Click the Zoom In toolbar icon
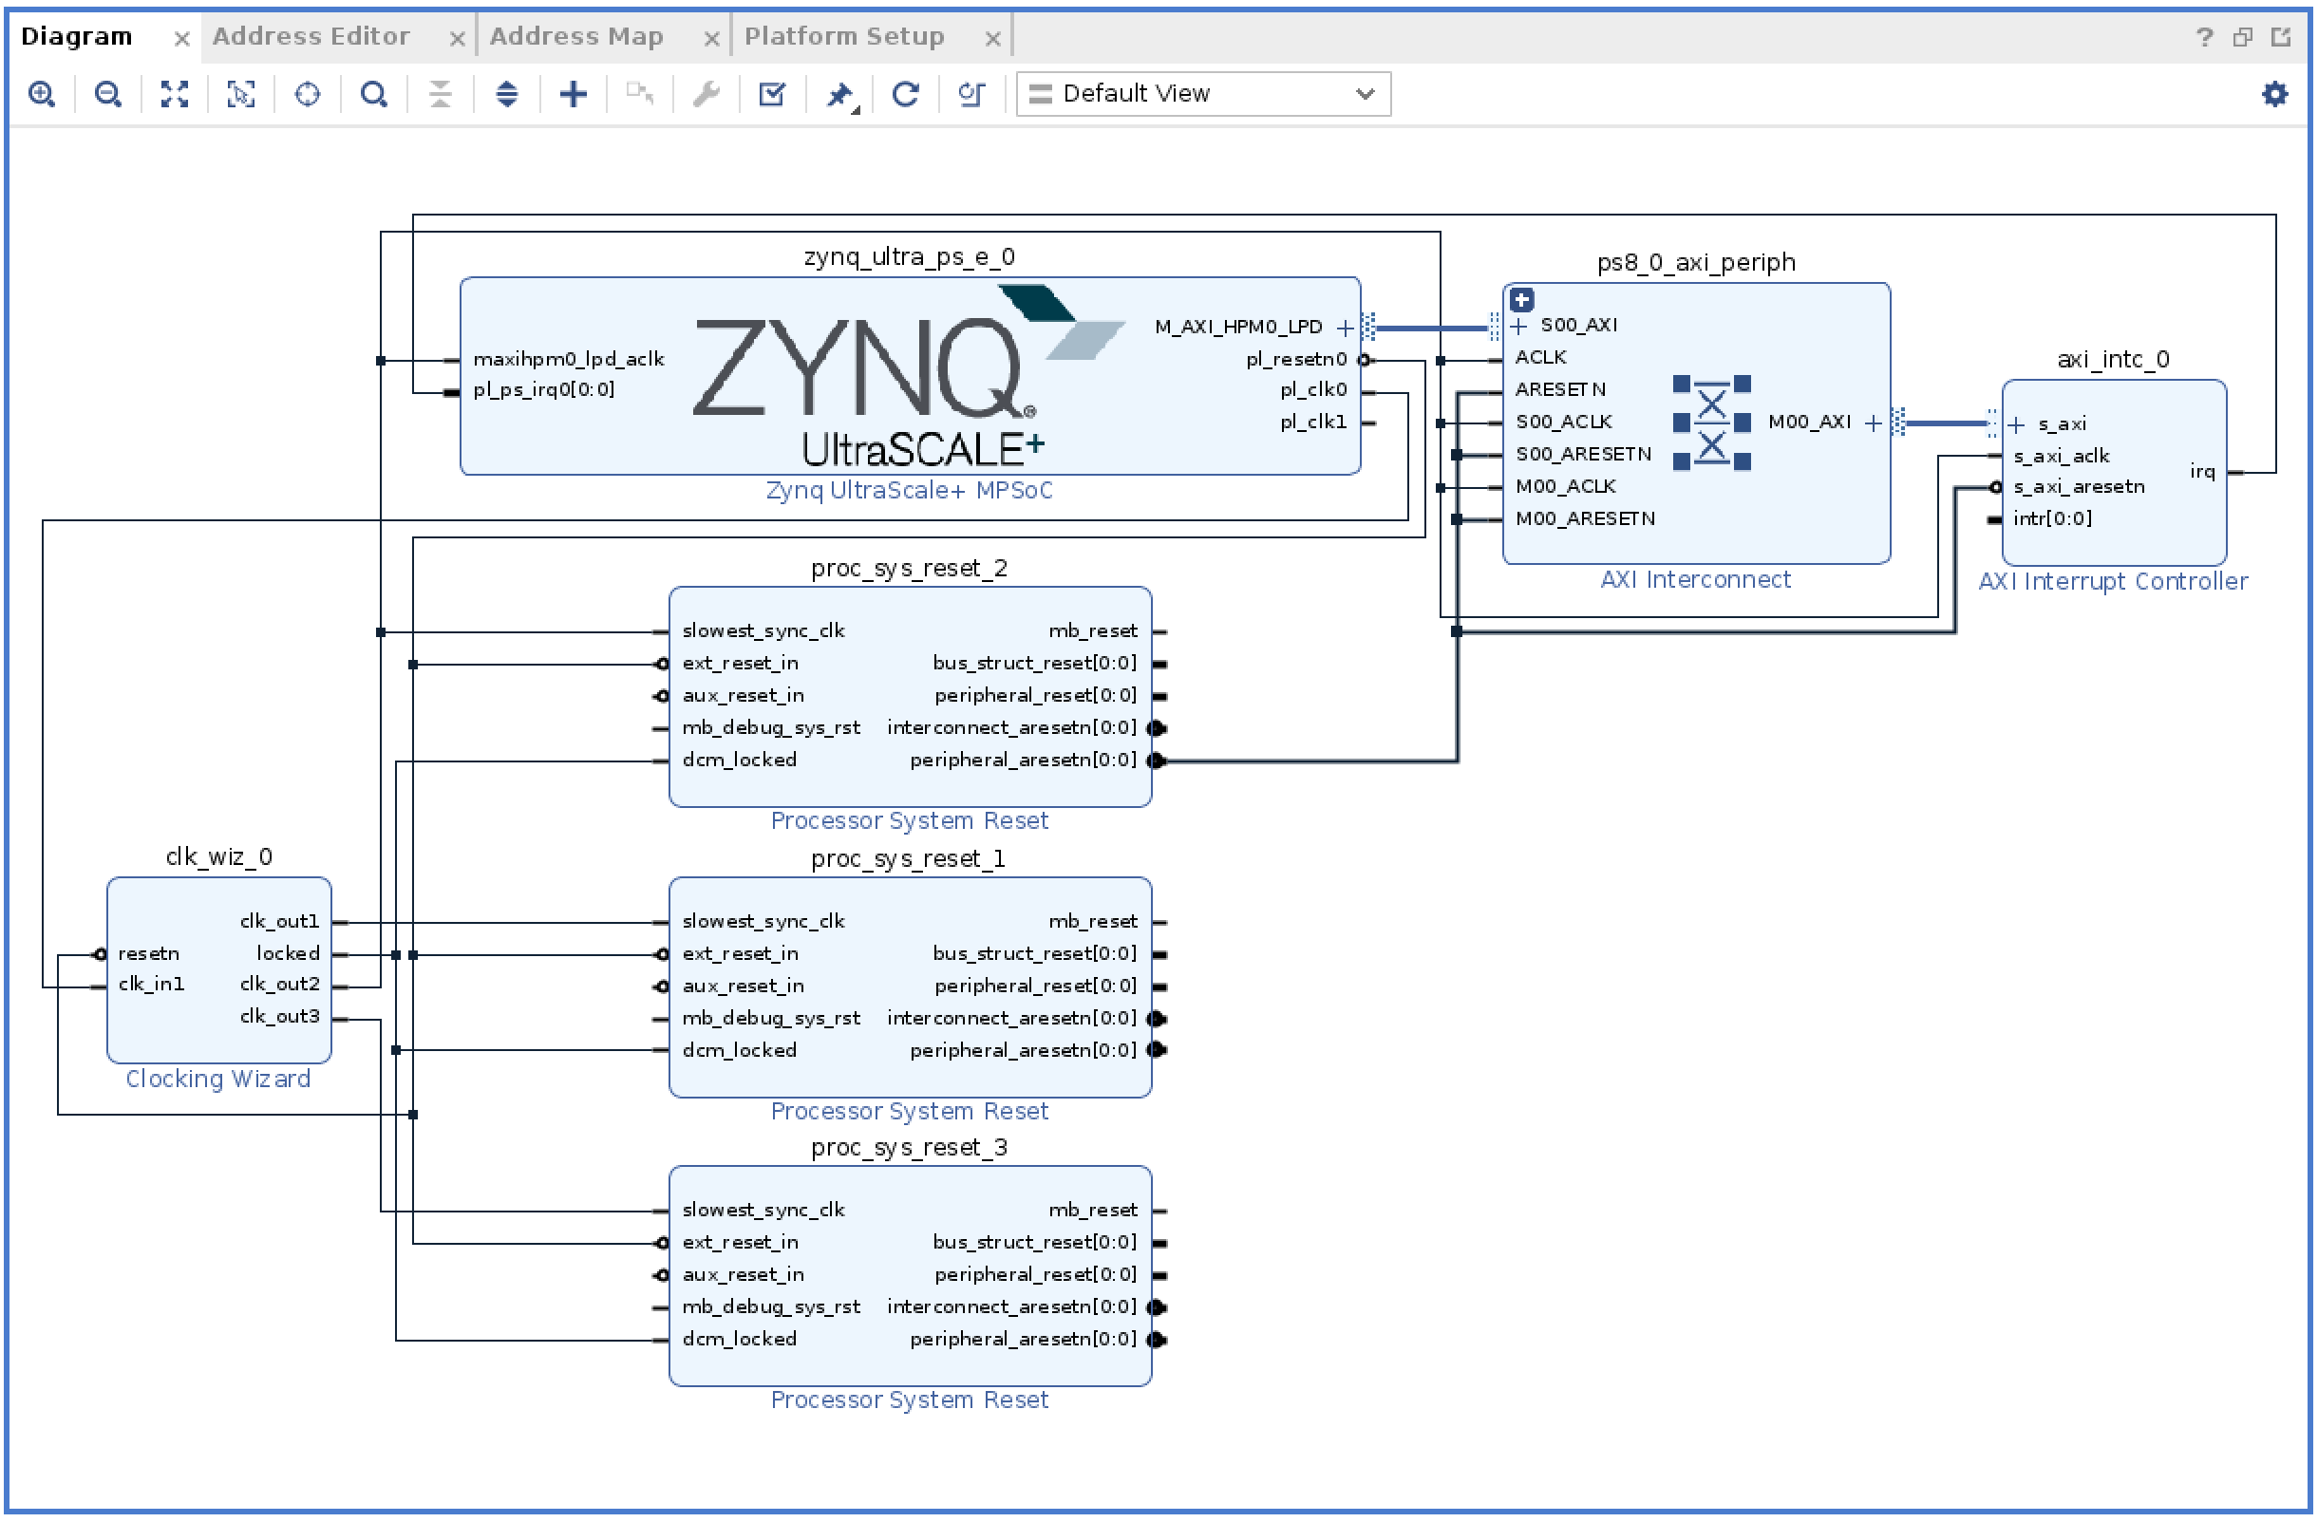This screenshot has width=2318, height=1522. click(42, 94)
